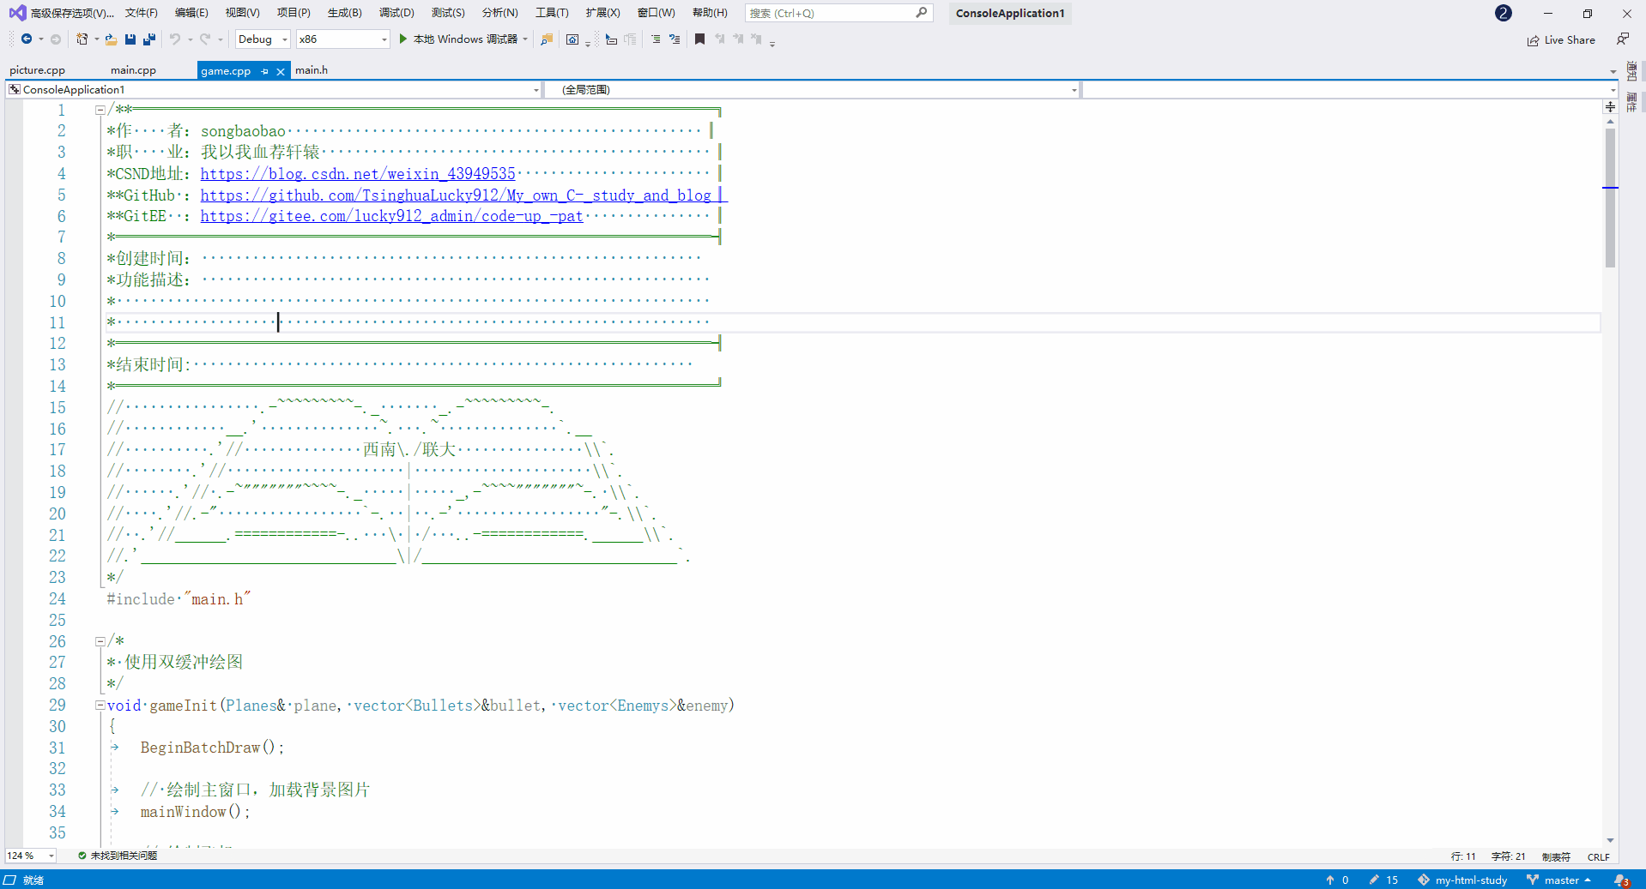Show the open documents list dropdown arrow
The width and height of the screenshot is (1646, 889).
click(x=1613, y=71)
